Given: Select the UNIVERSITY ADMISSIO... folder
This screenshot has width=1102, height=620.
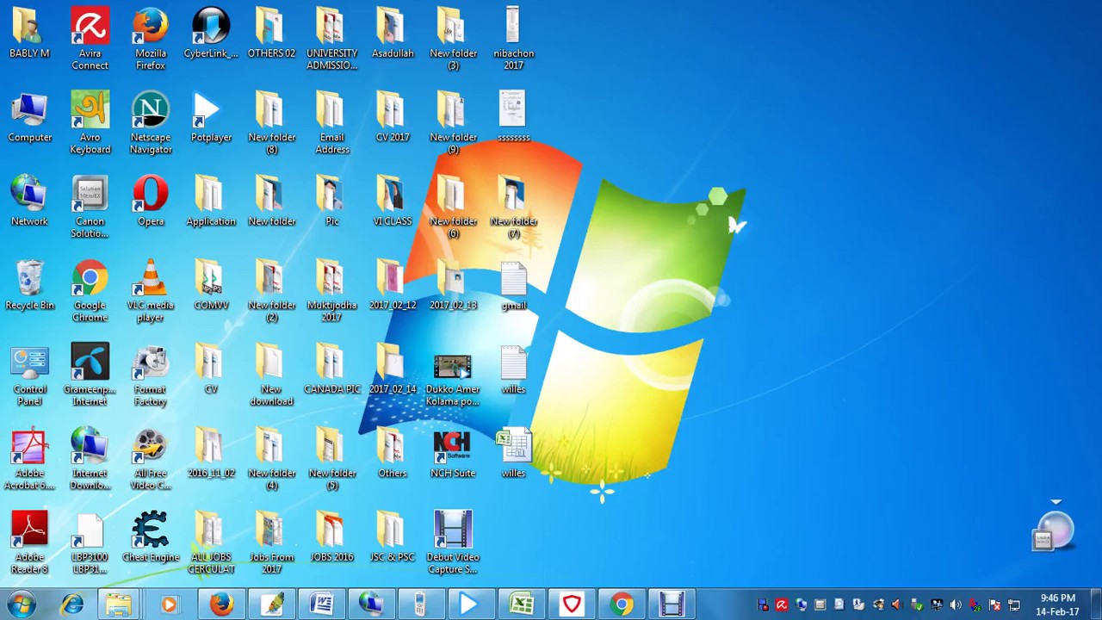Looking at the screenshot, I should pos(331,39).
